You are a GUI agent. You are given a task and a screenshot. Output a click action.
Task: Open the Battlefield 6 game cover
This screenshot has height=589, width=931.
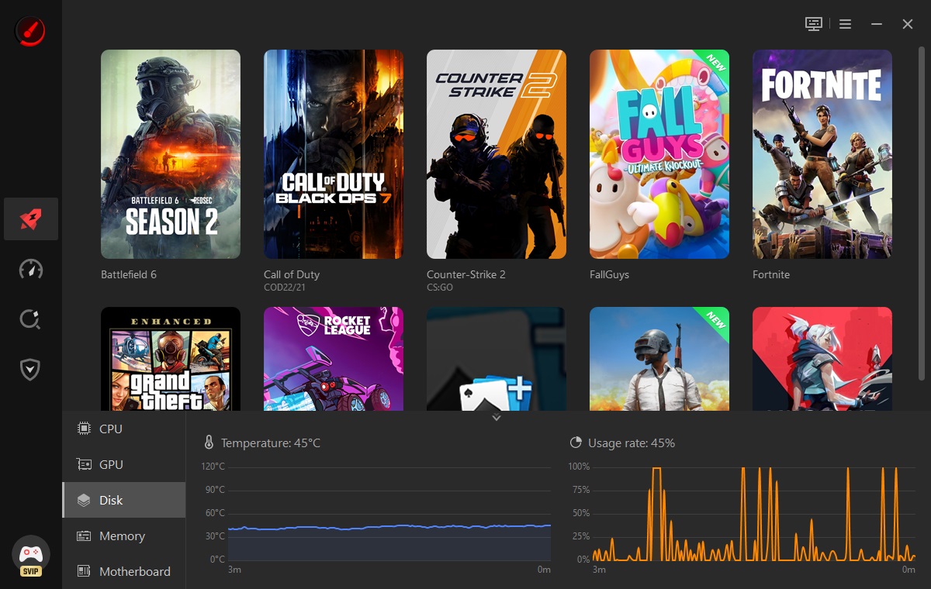coord(171,154)
